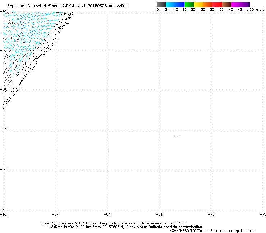Click the cyan-blue 5-15 knots color band
Viewport: 266px width, 233px height.
tap(175, 4)
